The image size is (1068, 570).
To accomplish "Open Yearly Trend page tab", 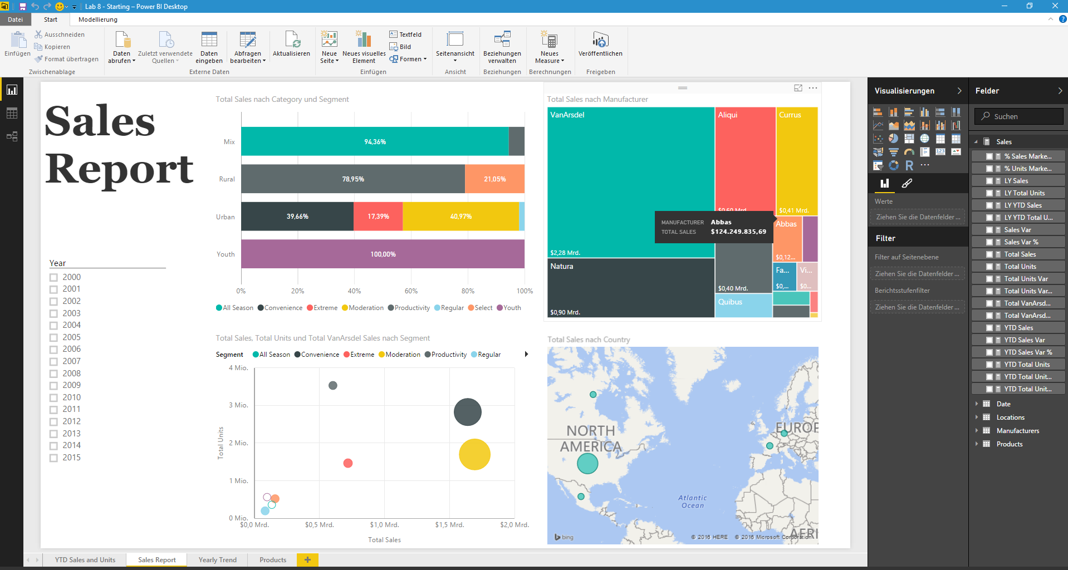I will pyautogui.click(x=218, y=560).
